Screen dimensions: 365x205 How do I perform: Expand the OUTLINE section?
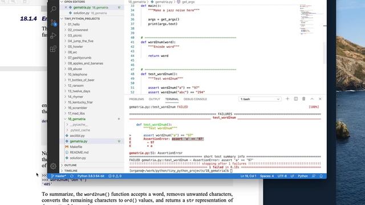coord(92,165)
